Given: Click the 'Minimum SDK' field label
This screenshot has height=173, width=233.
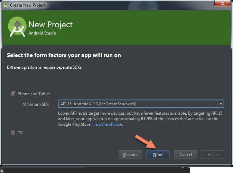Looking at the screenshot, I should (x=36, y=104).
